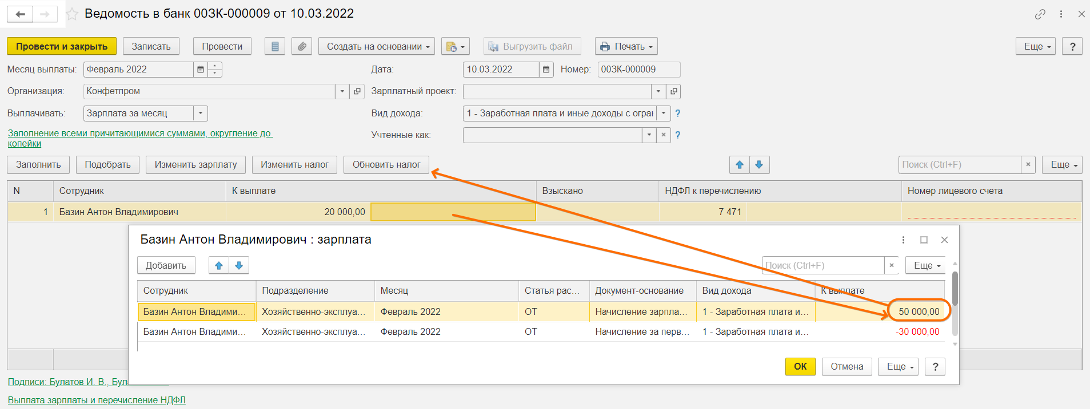Move salary row down in popup dialog
The width and height of the screenshot is (1090, 409).
239,266
